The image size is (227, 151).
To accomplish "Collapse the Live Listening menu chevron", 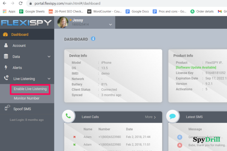I will coord(49,79).
